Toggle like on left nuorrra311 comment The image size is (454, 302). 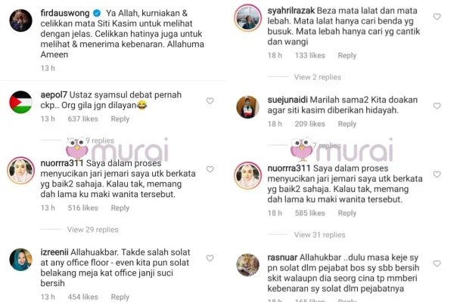pos(210,169)
